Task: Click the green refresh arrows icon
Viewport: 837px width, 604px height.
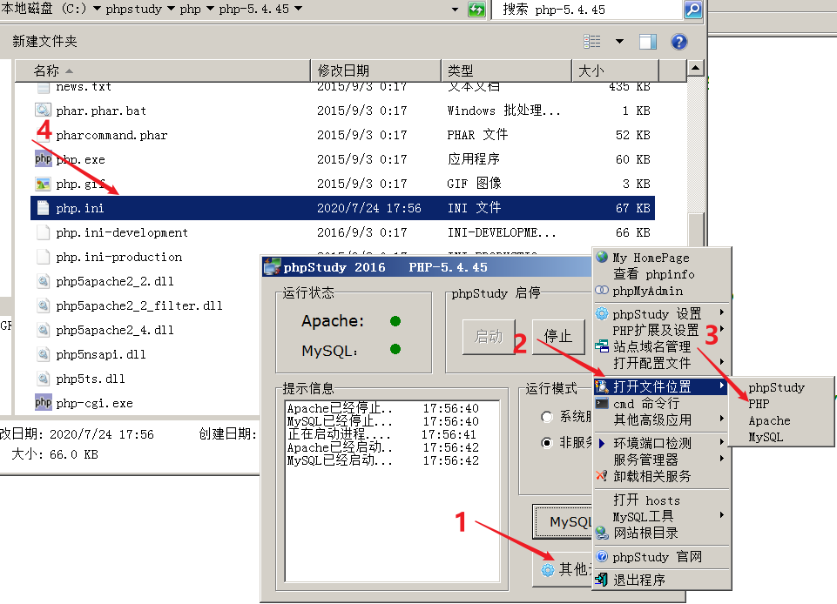Action: (x=476, y=9)
